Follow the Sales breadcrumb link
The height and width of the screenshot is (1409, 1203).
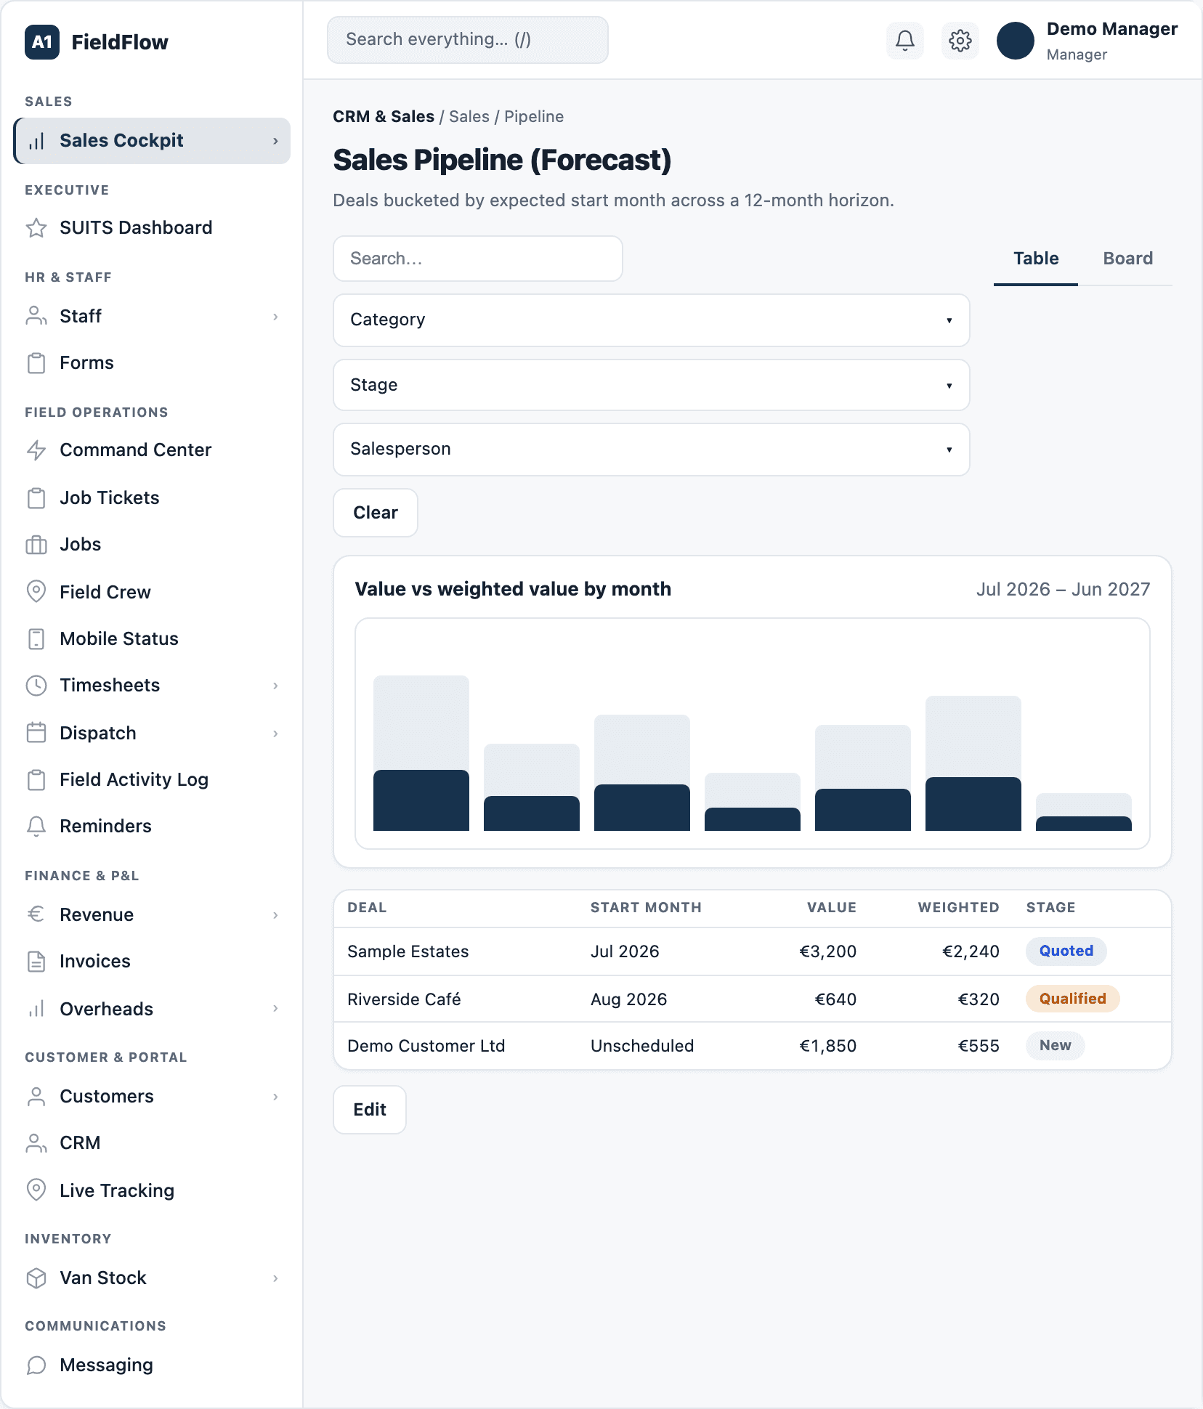click(469, 117)
